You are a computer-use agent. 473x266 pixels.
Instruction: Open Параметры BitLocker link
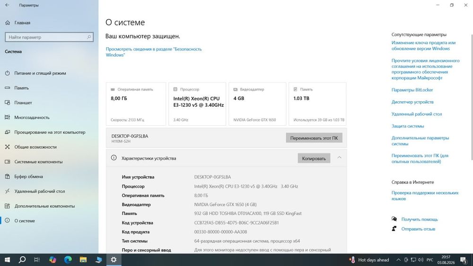click(x=412, y=90)
